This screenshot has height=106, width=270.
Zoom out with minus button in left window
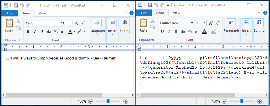point(90,101)
